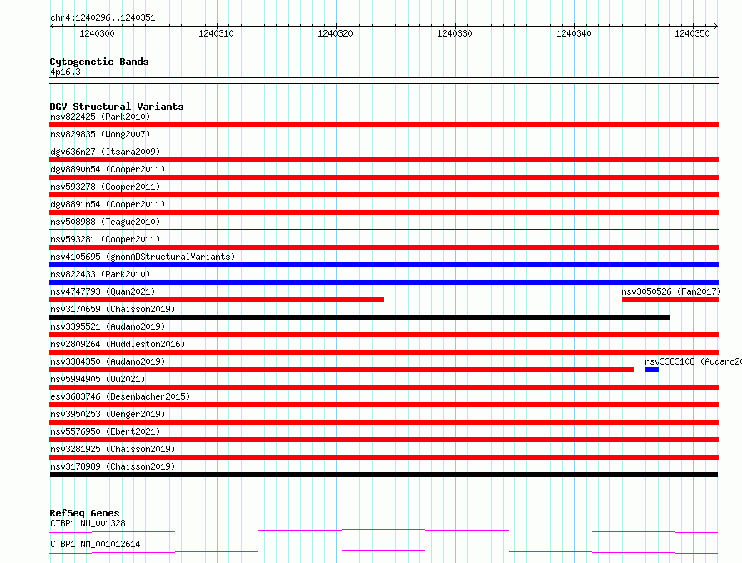
Task: Click nsv2809264 (Huddleston2016) label
Action: click(x=118, y=344)
